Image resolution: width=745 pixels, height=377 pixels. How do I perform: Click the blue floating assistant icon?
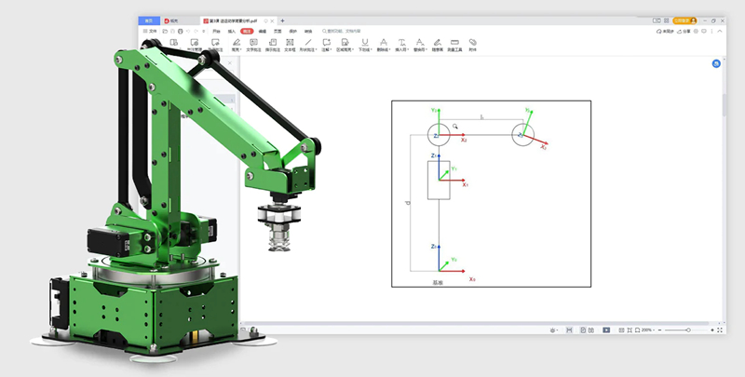click(x=716, y=63)
